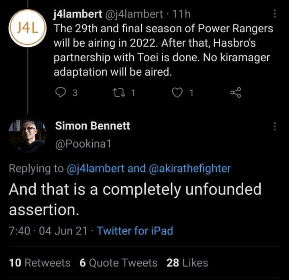The width and height of the screenshot is (289, 280).
Task: Open the Simon Bennett display name
Action: point(93,126)
